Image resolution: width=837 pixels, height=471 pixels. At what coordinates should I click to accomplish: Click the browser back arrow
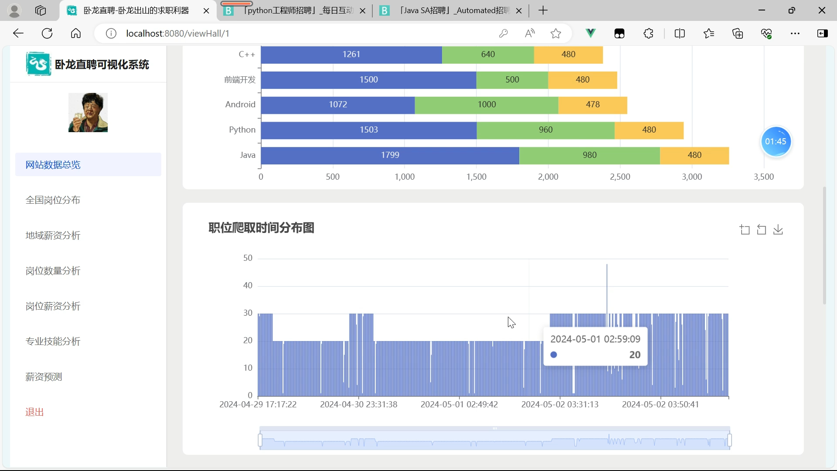tap(18, 34)
